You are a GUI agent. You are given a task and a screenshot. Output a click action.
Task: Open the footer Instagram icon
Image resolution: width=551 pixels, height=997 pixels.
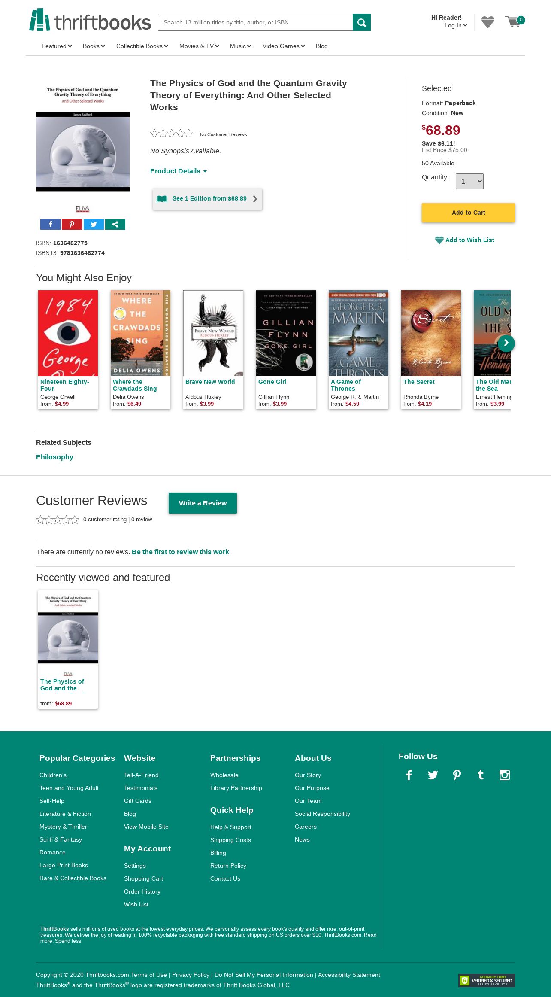point(505,775)
